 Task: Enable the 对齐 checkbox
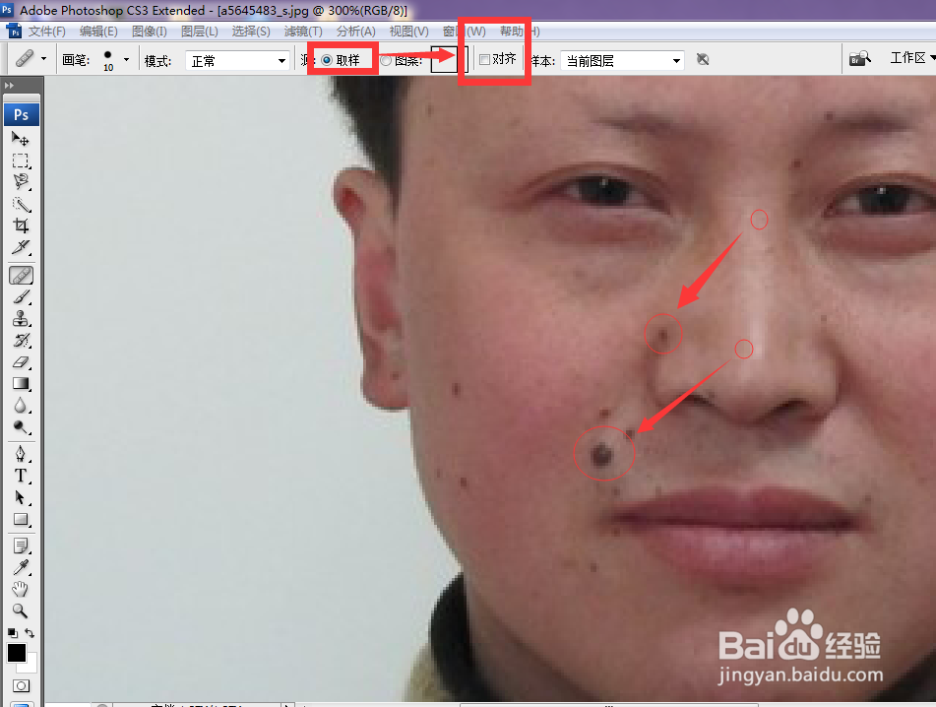coord(484,59)
